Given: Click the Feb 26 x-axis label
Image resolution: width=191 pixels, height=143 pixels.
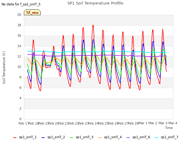Looking at the screenshot, I should [113, 123].
